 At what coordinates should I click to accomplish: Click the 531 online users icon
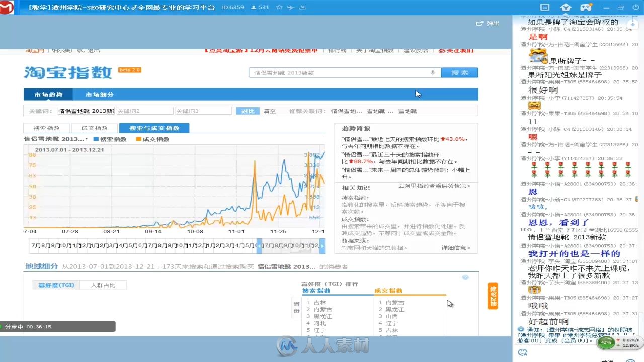[253, 8]
